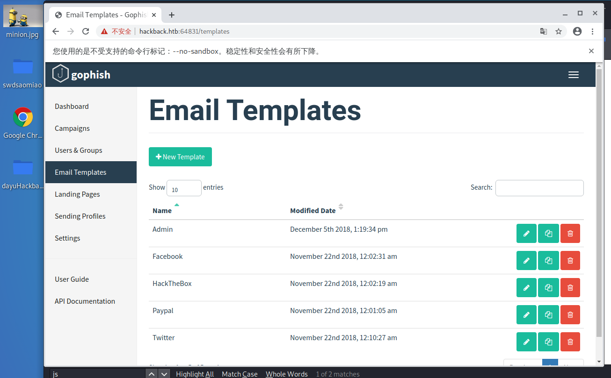The image size is (611, 378).
Task: Click the Twitter template name
Action: point(164,338)
